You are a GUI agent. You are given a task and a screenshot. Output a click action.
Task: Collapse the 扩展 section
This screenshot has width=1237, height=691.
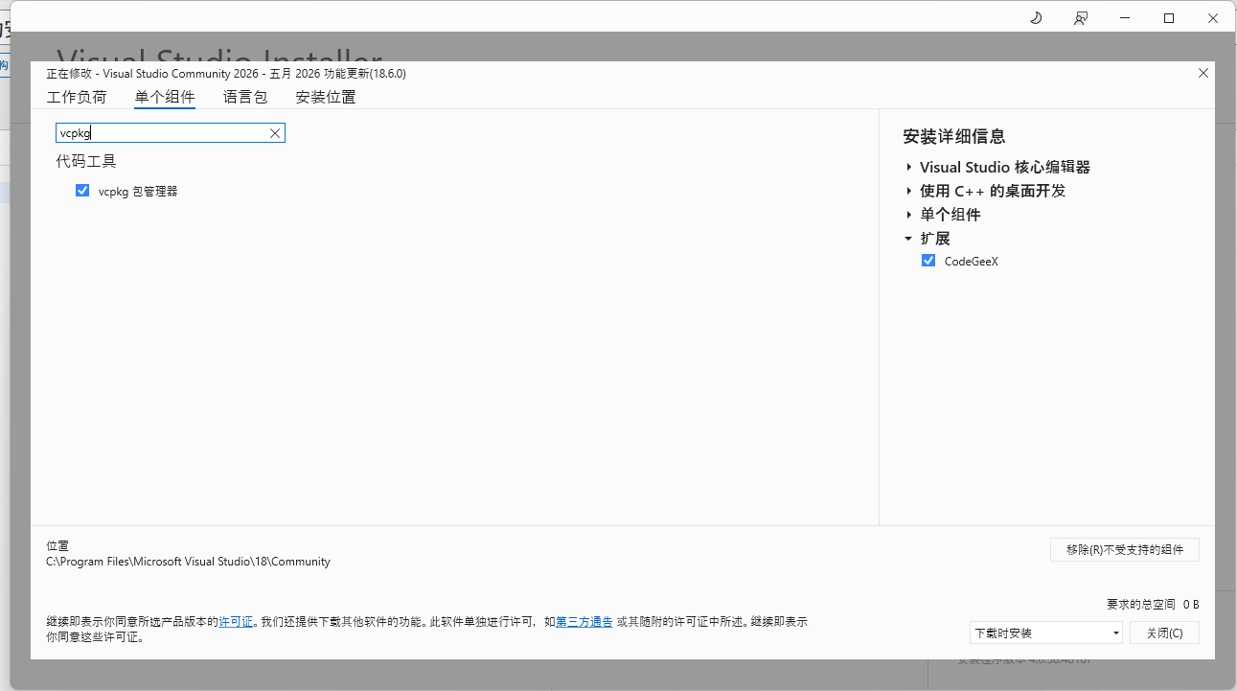pyautogui.click(x=908, y=239)
